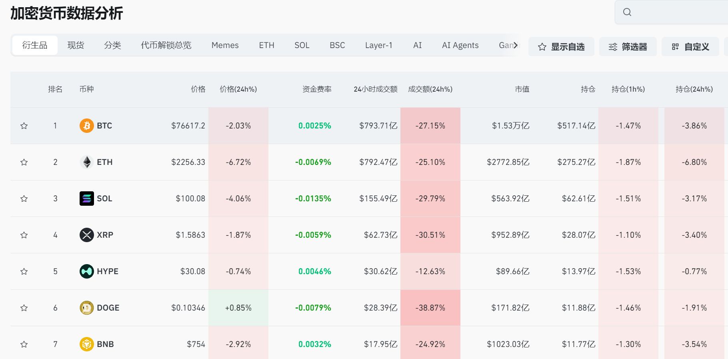Open the 筛选器 filter panel
This screenshot has width=728, height=359.
click(x=628, y=47)
